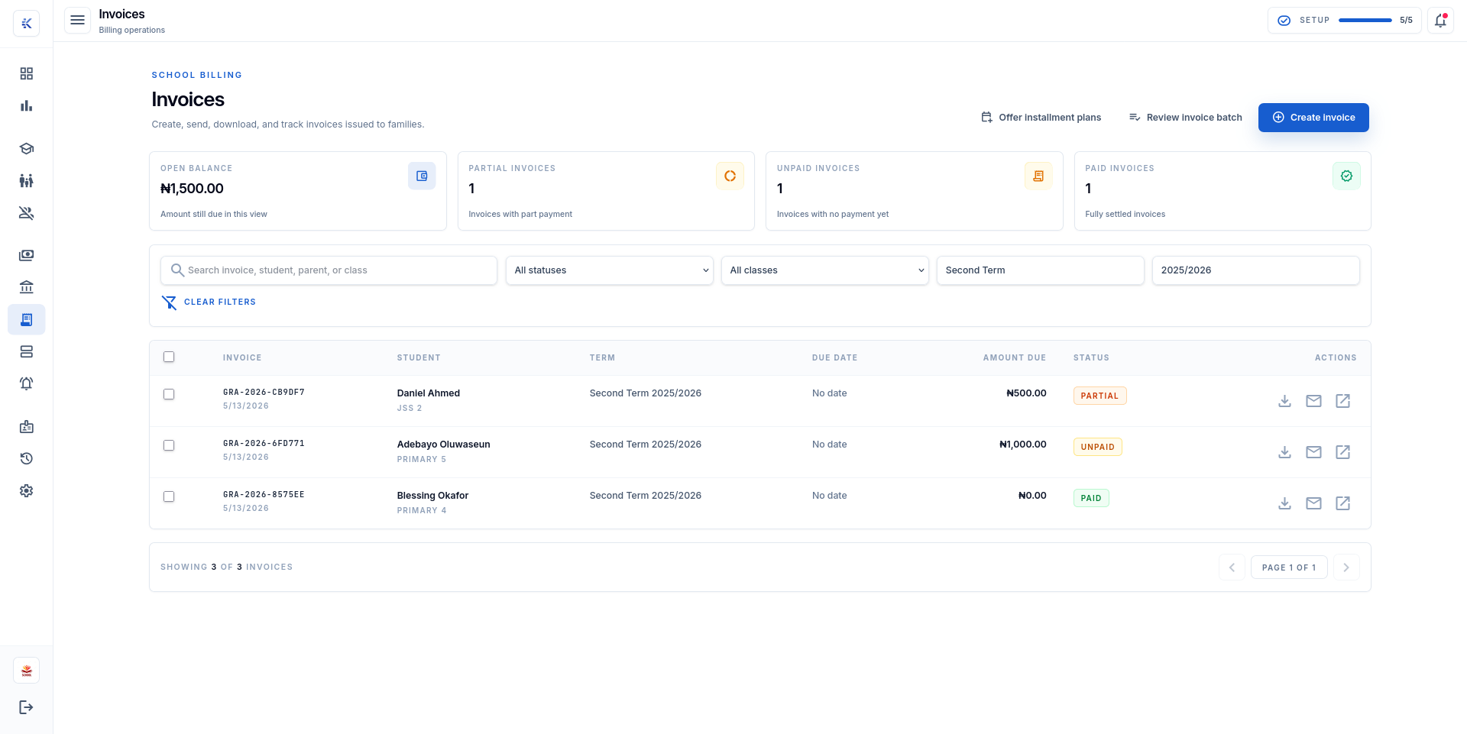This screenshot has width=1467, height=734.
Task: Open the alarm bell reminders sidebar icon
Action: click(26, 383)
